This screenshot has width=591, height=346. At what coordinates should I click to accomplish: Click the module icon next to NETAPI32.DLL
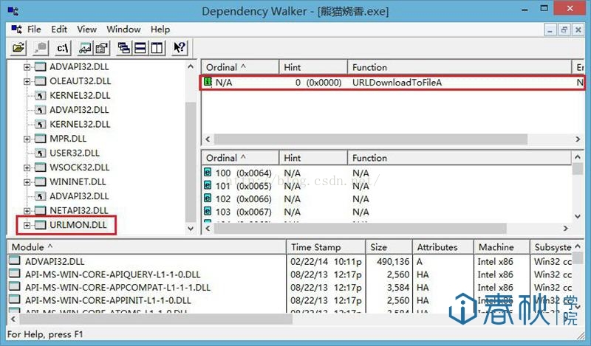pos(41,210)
